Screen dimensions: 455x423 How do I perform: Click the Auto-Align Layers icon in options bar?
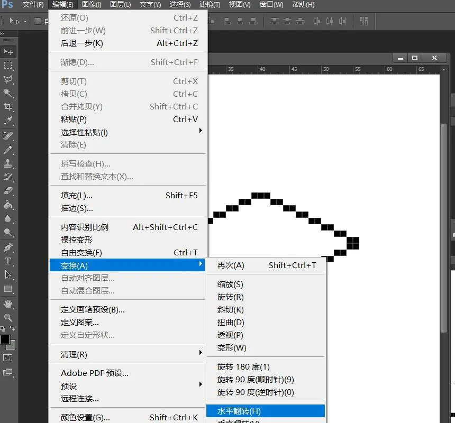point(363,21)
